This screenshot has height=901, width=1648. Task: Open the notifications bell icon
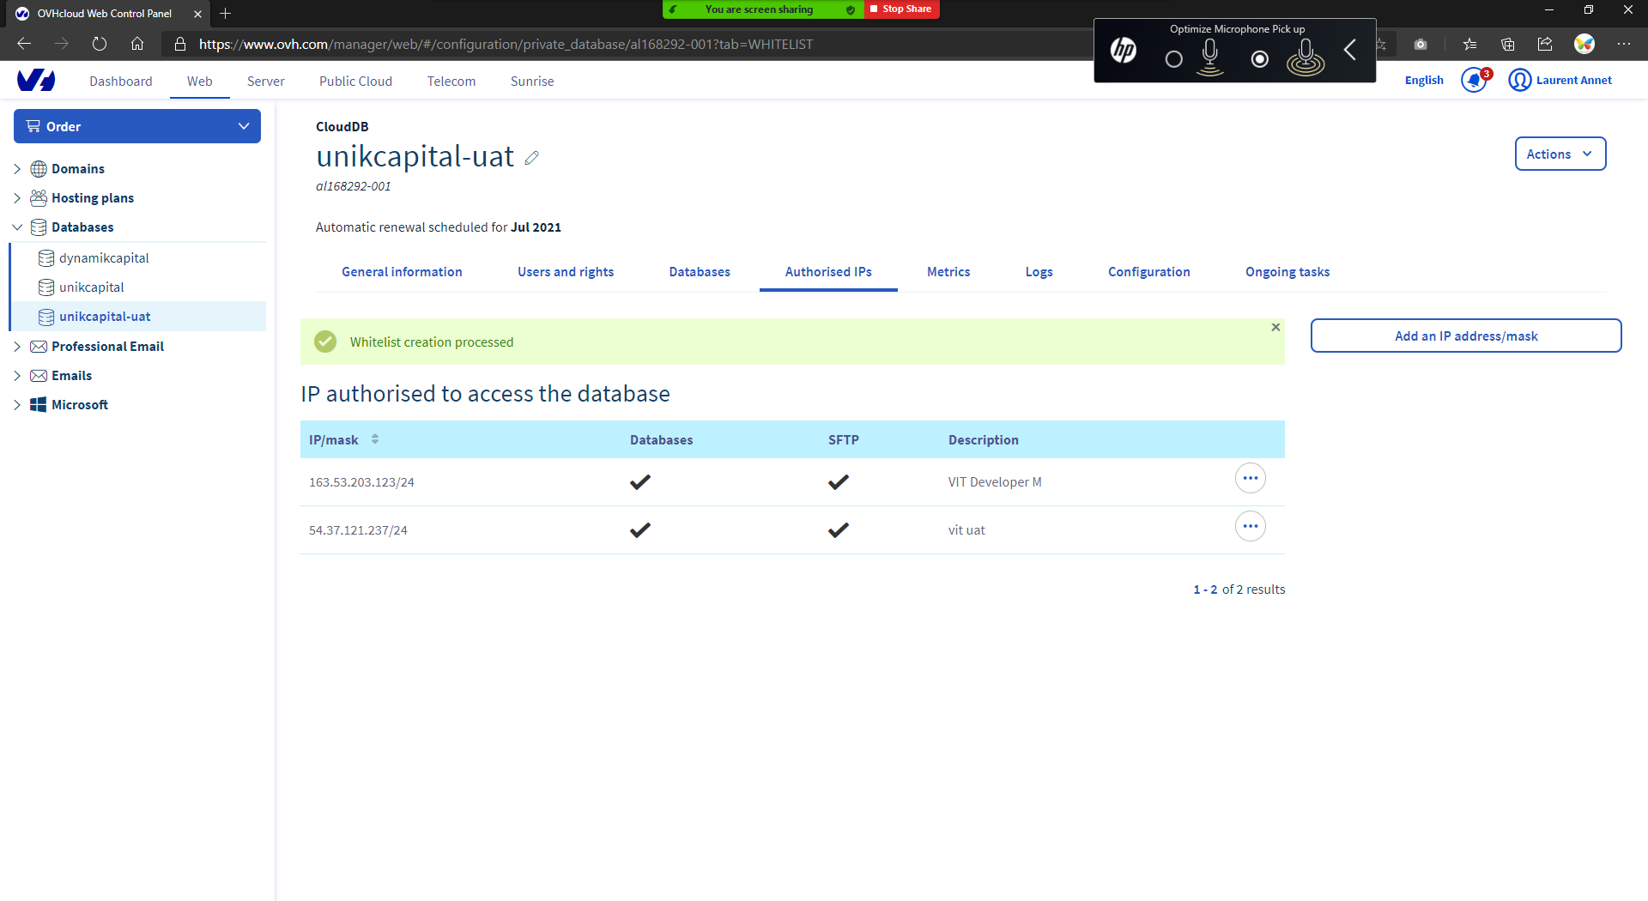tap(1474, 81)
